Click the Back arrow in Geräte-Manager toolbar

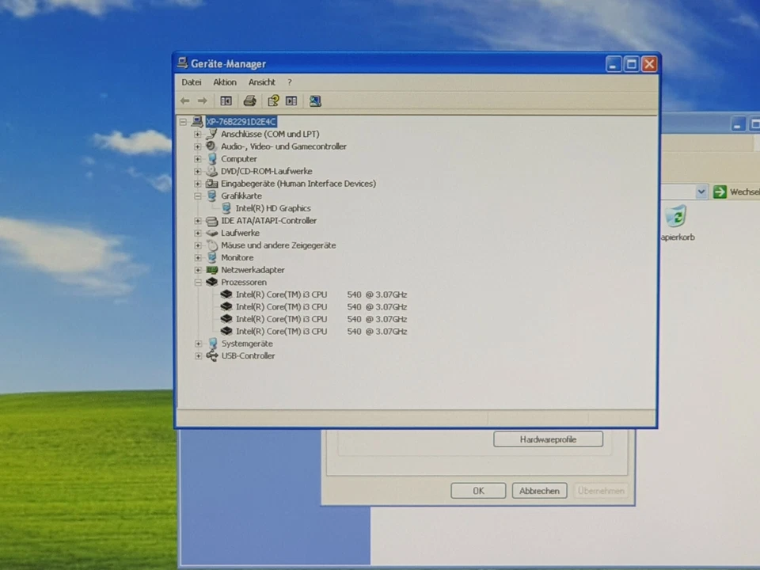(184, 101)
